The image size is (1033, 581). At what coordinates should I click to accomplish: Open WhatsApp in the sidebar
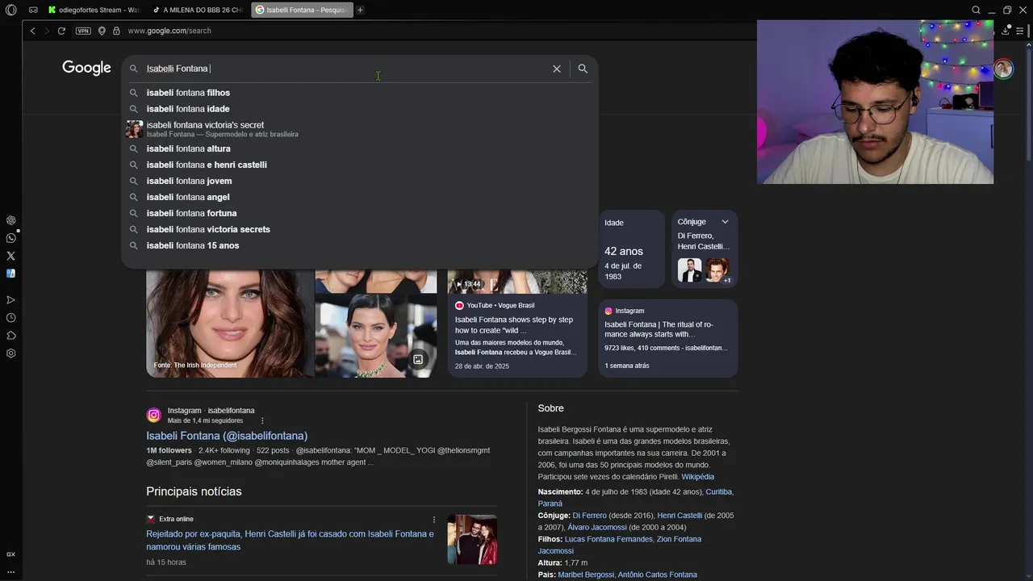(x=10, y=238)
